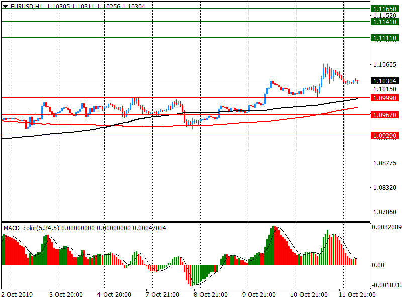This screenshot has width=402, height=301.
Task: Click the red 1.09290 support level label
Action: (x=385, y=135)
